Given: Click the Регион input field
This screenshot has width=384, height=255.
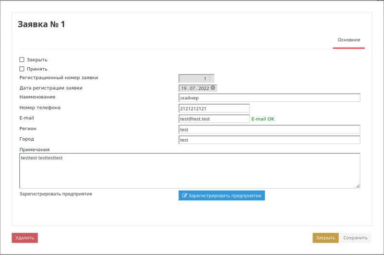Looking at the screenshot, I should (x=269, y=130).
